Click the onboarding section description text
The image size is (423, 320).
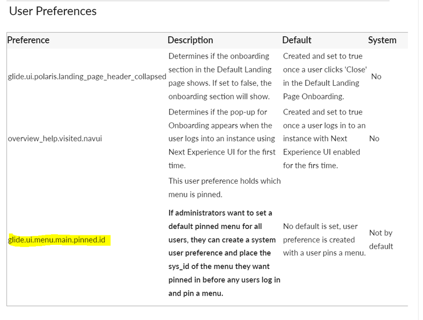pos(220,76)
